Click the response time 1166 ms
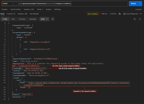Image resolution: width=144 pixels, height=104 pixels. [104, 14]
